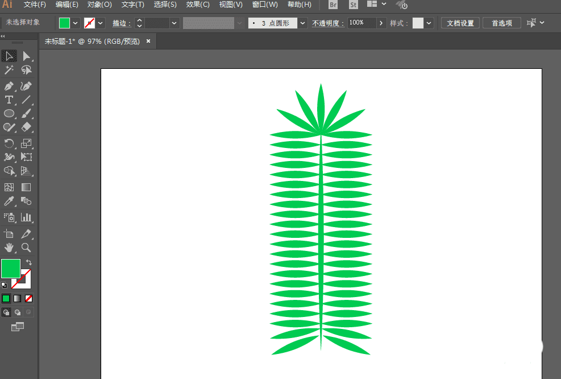Select the Type tool
Screen dimensions: 561x379
pyautogui.click(x=9, y=100)
